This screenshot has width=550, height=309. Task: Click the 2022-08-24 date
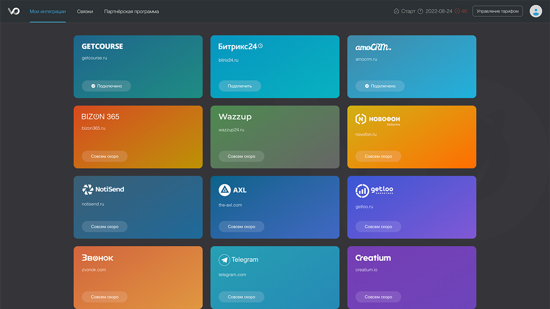click(x=439, y=12)
